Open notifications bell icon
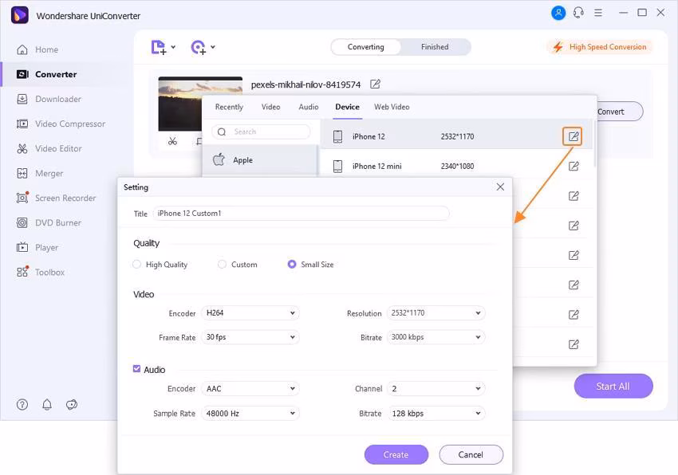Image resolution: width=678 pixels, height=475 pixels. [x=47, y=405]
